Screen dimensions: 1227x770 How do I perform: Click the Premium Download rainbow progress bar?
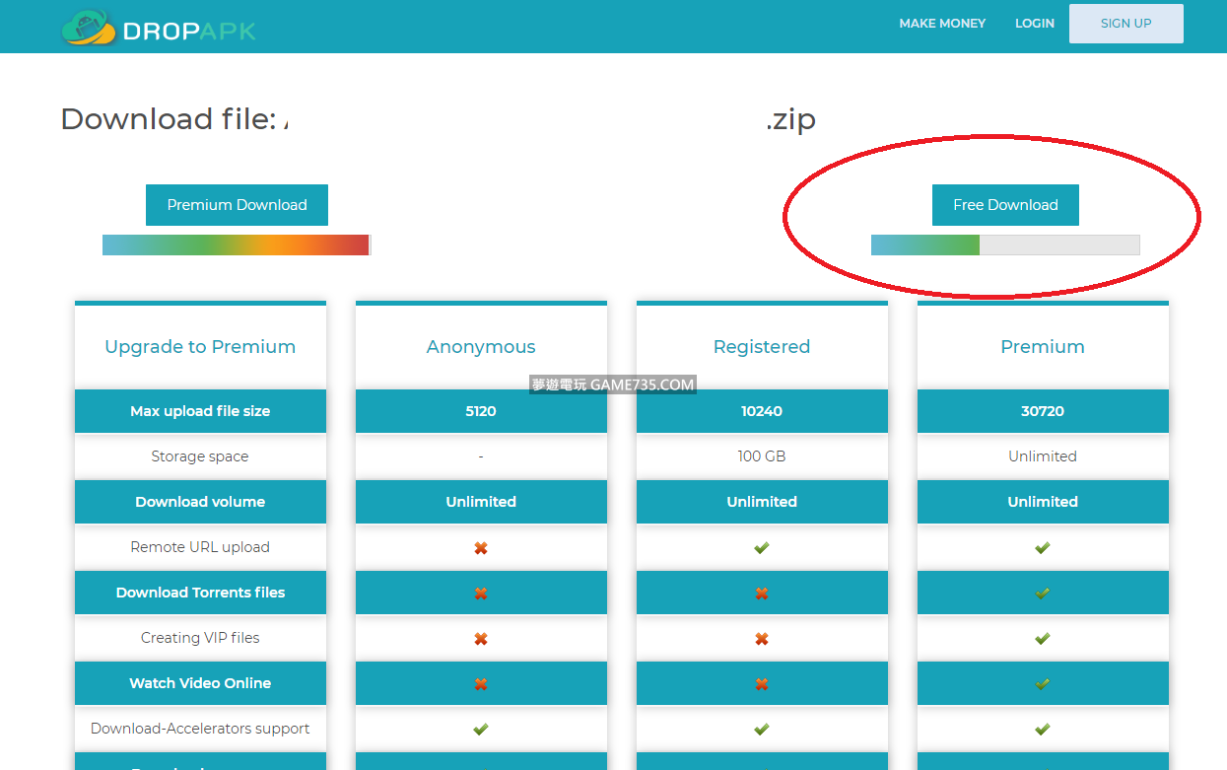pyautogui.click(x=236, y=245)
